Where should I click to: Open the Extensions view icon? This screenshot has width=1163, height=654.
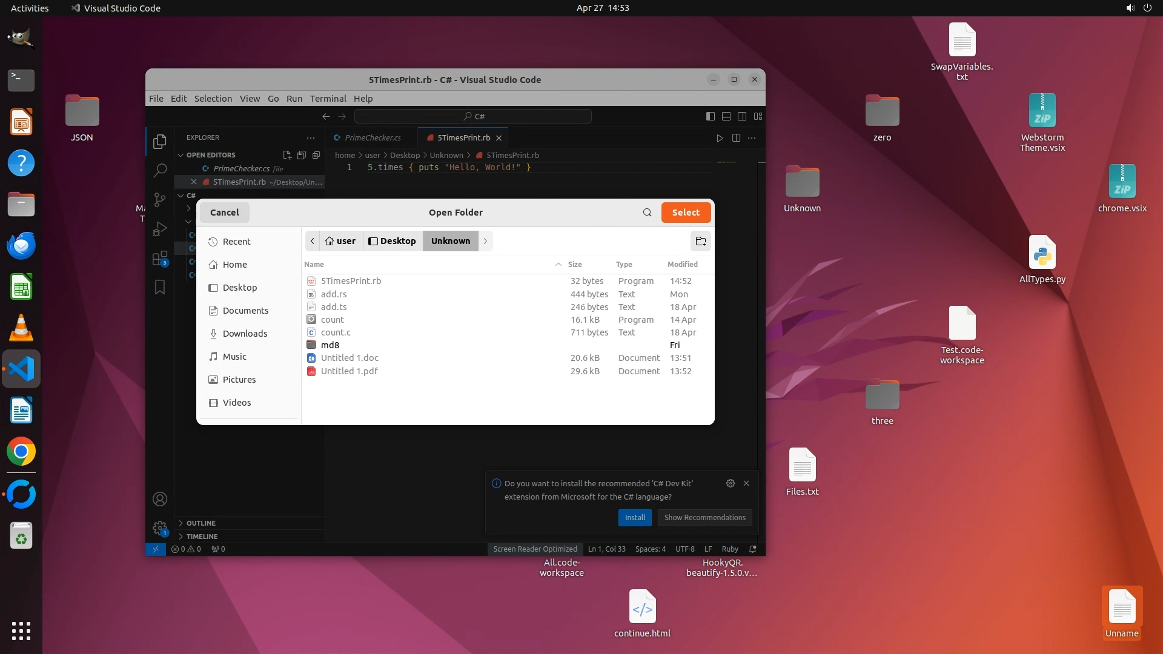(160, 259)
